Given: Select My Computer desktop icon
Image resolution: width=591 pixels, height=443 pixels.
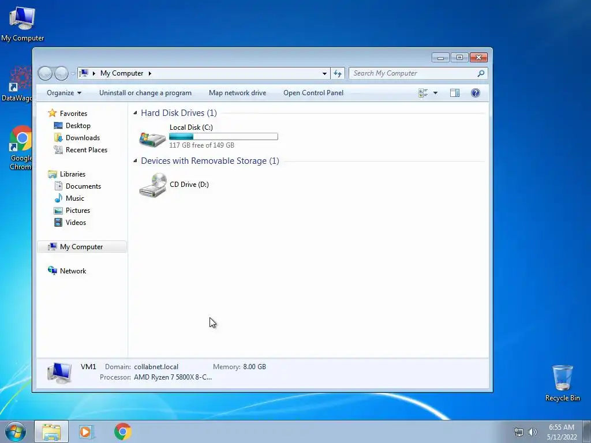Looking at the screenshot, I should (x=23, y=23).
